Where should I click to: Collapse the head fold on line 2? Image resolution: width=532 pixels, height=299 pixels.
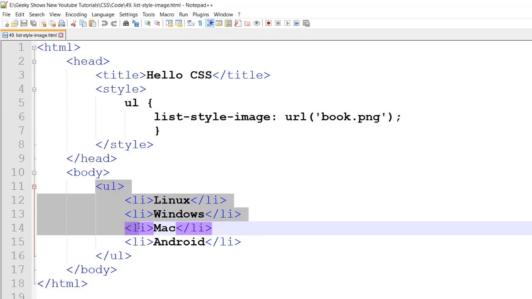click(x=34, y=61)
